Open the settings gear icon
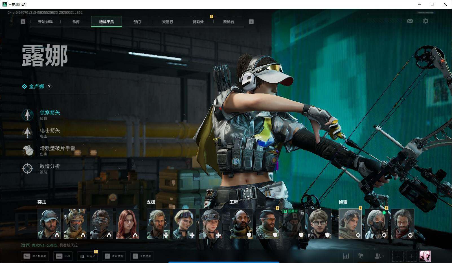The image size is (452, 263). 425,21
